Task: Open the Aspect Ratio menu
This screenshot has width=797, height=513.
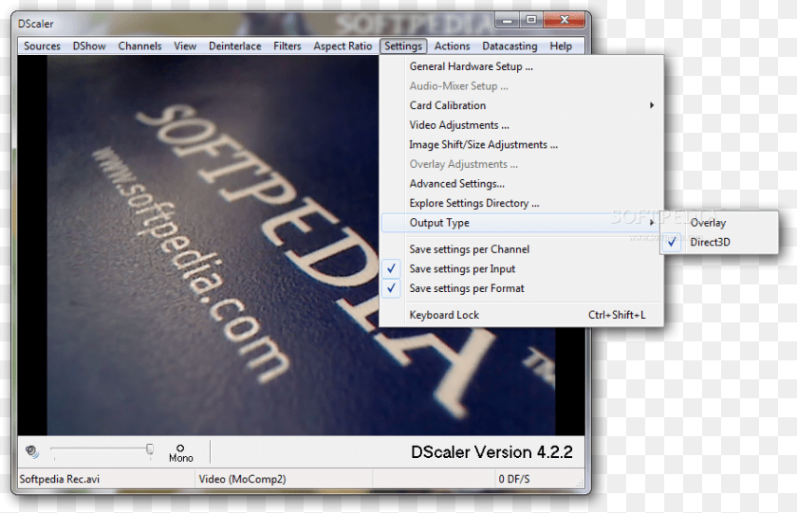Action: (343, 46)
